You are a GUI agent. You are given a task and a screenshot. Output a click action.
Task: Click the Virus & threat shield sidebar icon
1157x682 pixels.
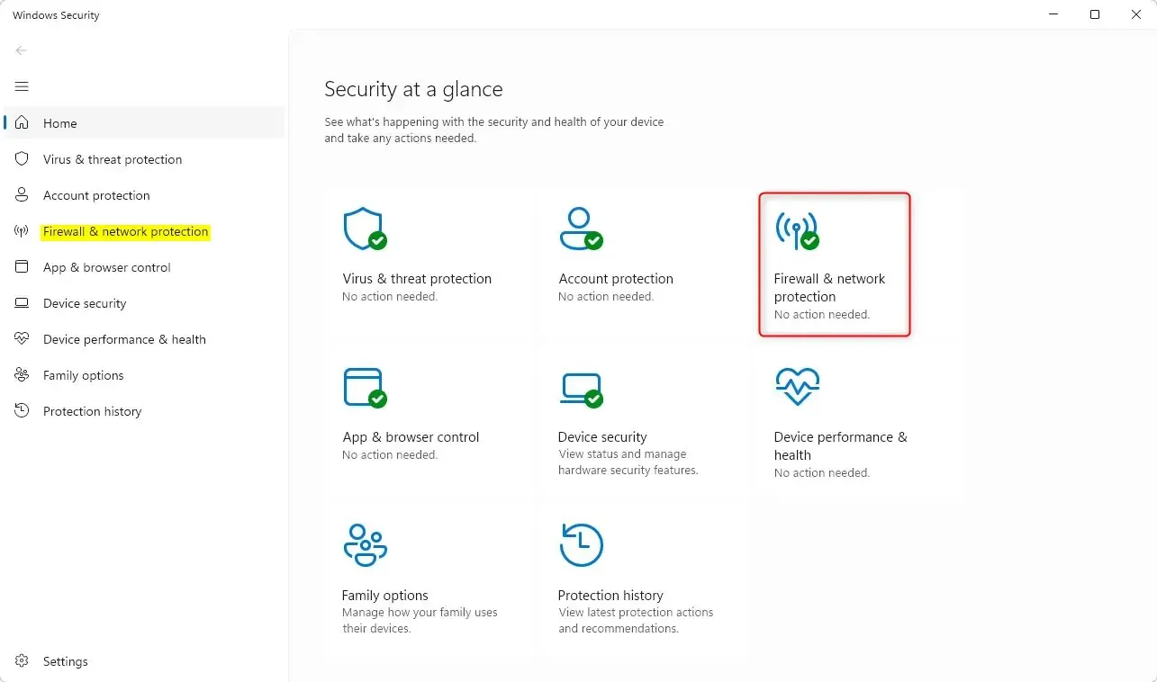(22, 159)
